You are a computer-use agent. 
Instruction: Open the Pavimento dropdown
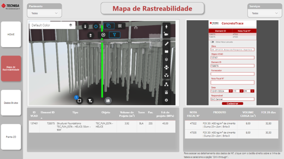pyautogui.click(x=44, y=13)
